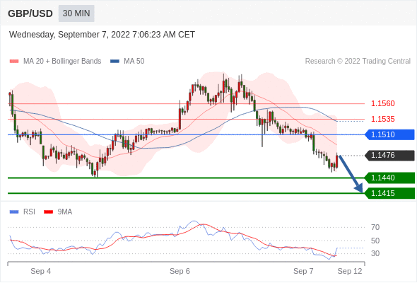Click the blue MA 50 legend swatch
This screenshot has height=283, width=417.
[115, 62]
